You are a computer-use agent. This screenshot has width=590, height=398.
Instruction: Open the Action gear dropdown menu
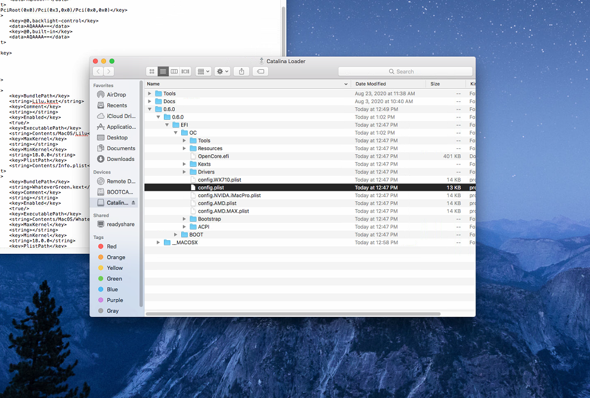tap(222, 71)
